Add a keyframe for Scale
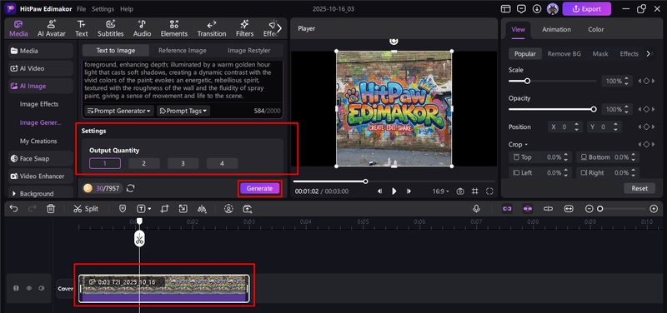 click(x=646, y=81)
